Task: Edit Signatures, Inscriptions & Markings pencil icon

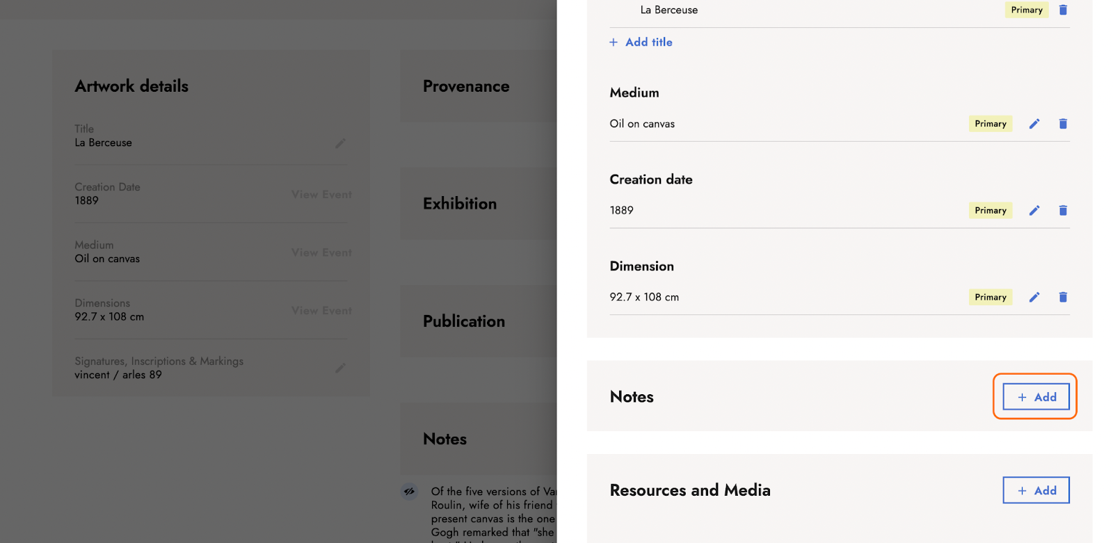Action: (340, 368)
